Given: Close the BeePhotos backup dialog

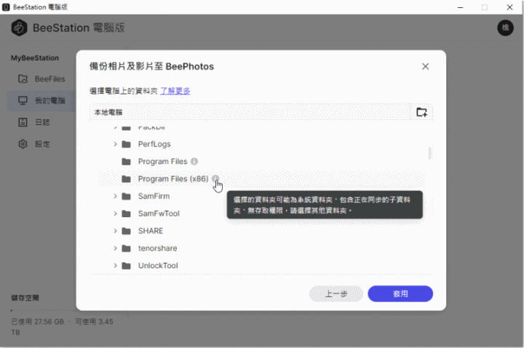Looking at the screenshot, I should point(425,66).
